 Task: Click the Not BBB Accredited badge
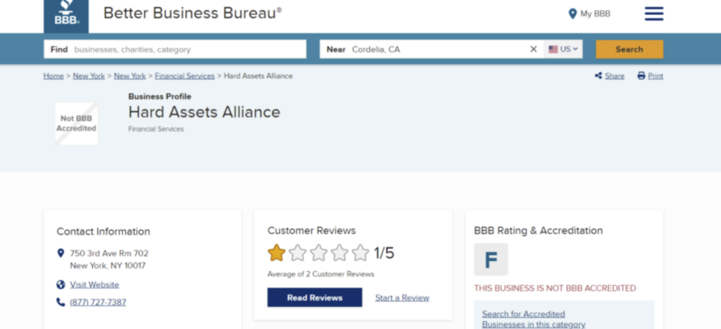[76, 124]
